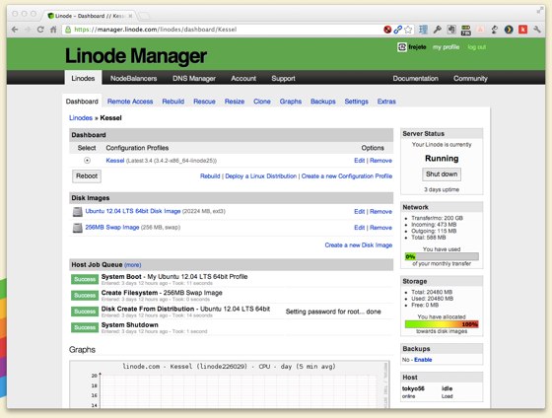Show more of the Host Job Queue
Screen dimensions: 552x418
(133, 265)
